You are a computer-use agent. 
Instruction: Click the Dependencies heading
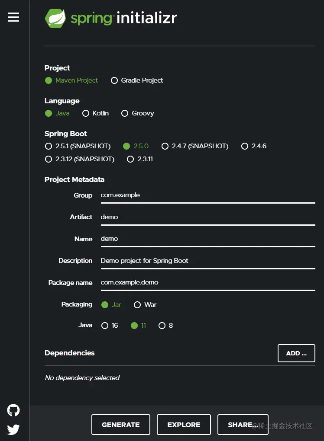(x=70, y=353)
